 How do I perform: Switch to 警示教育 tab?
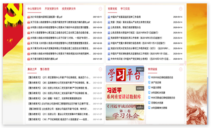tap(45, 69)
